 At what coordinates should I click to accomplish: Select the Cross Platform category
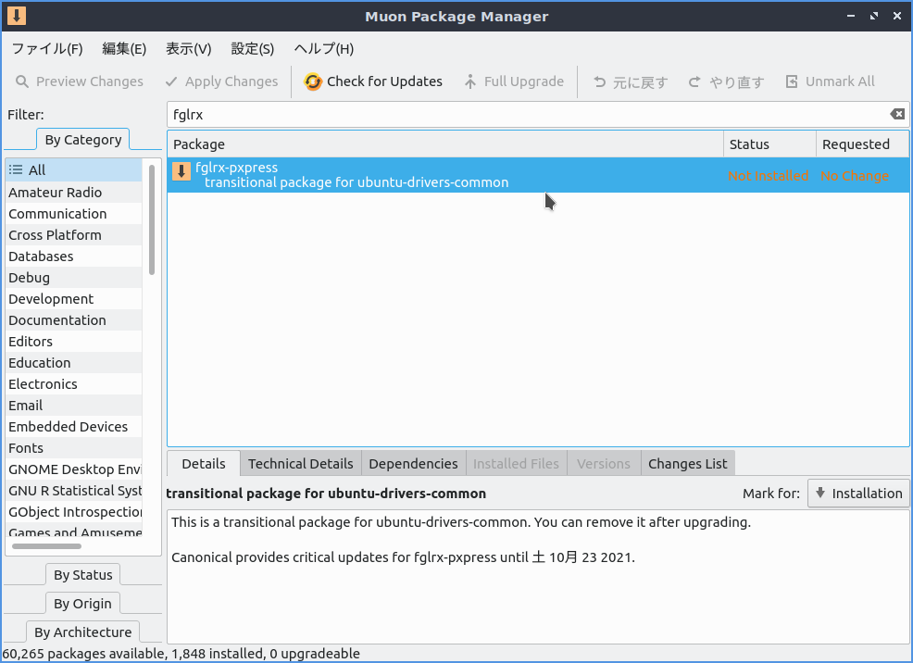point(74,235)
